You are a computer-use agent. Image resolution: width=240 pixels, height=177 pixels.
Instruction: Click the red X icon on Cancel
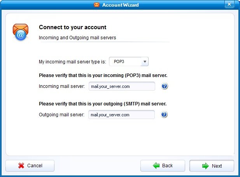(x=21, y=166)
